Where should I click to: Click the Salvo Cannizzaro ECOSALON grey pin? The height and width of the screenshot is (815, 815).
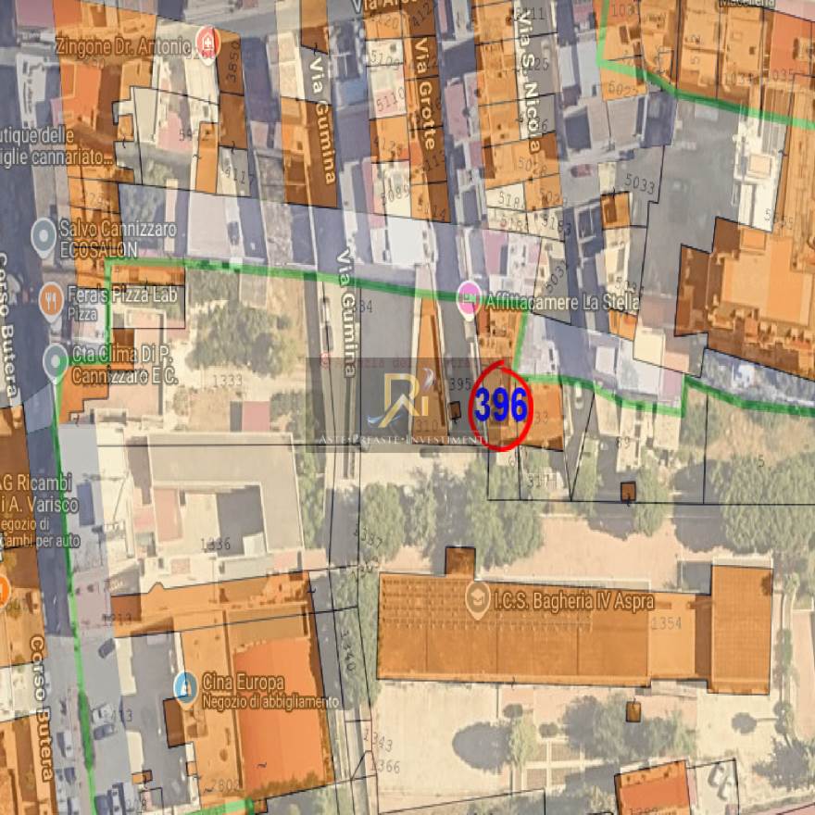44,237
